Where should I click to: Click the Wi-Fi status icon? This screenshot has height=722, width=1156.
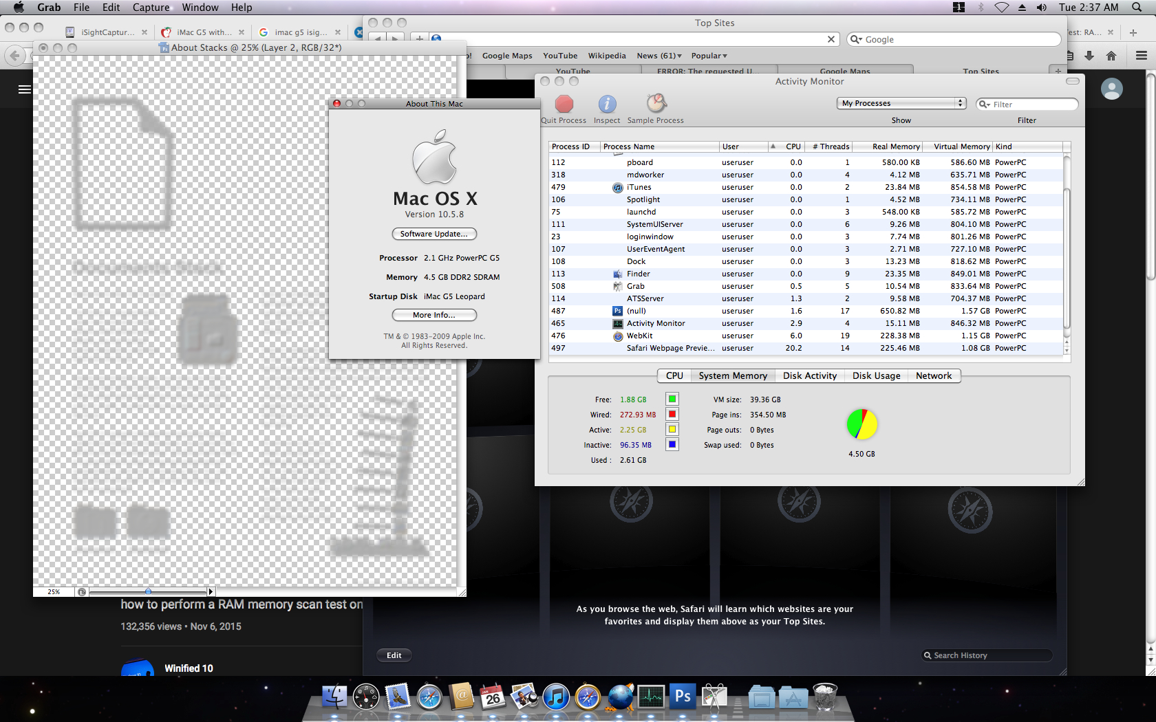pos(1002,8)
